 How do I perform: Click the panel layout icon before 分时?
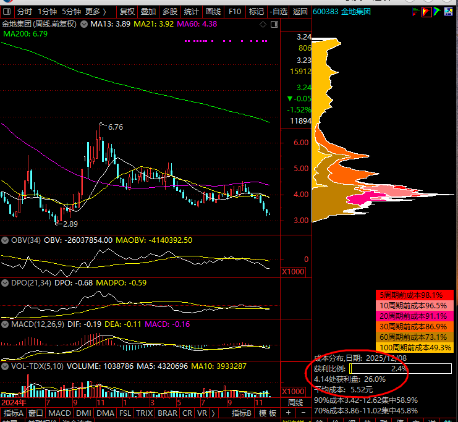pyautogui.click(x=7, y=12)
